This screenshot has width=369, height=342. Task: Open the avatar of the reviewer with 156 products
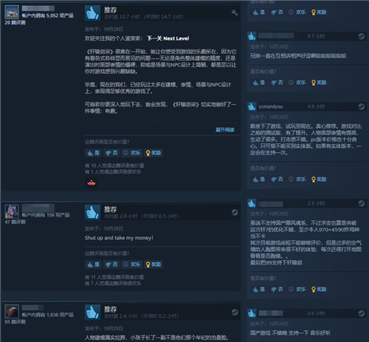point(12,211)
